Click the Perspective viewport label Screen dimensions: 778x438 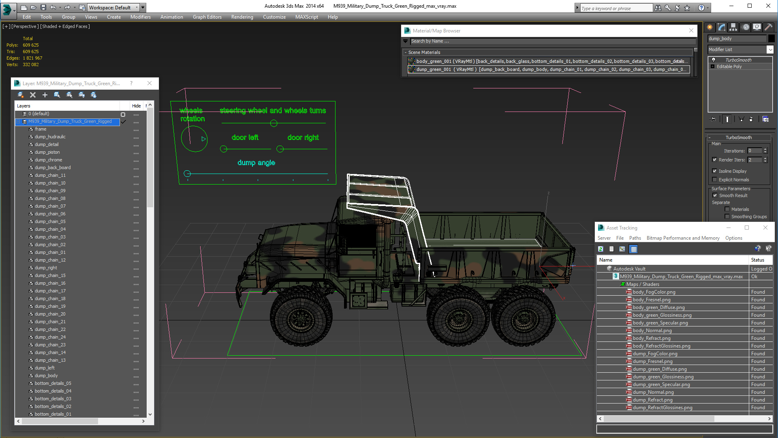tap(25, 26)
